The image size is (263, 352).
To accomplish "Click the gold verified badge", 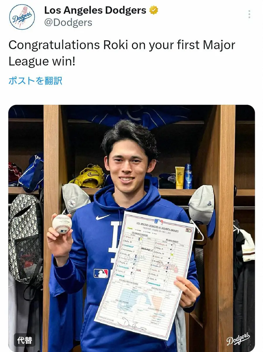I will tap(154, 10).
